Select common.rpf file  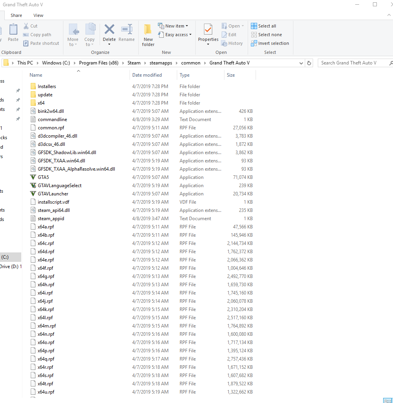coord(51,128)
